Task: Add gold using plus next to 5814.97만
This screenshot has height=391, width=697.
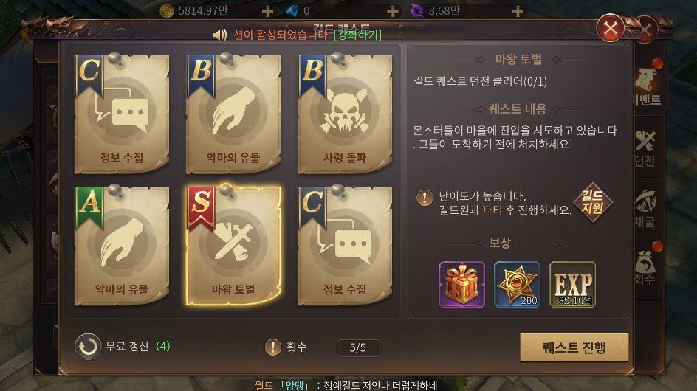Action: tap(267, 11)
